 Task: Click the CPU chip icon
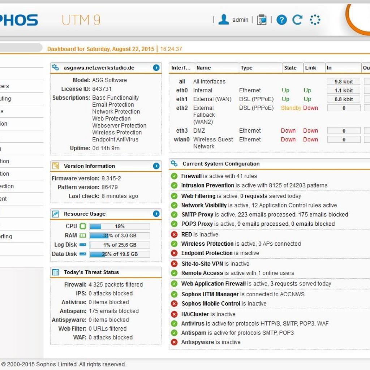point(83,226)
